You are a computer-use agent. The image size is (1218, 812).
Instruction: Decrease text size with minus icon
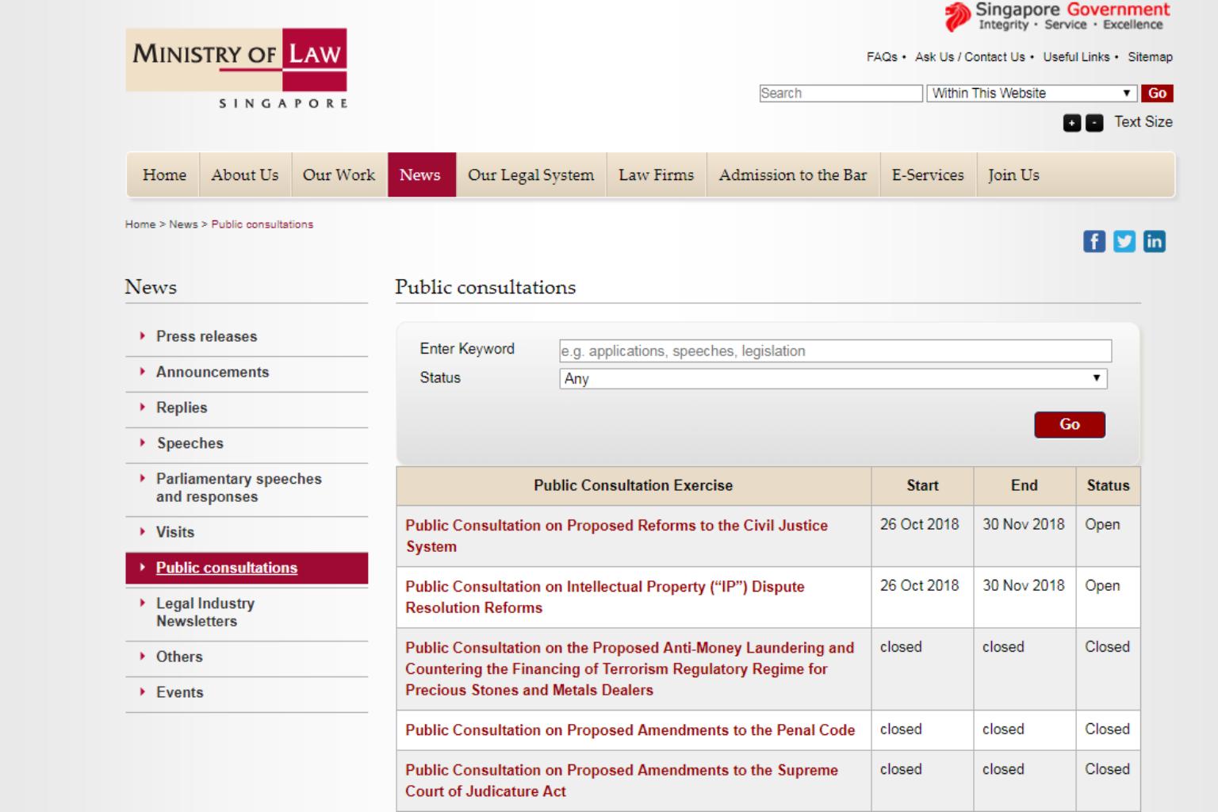tap(1094, 123)
